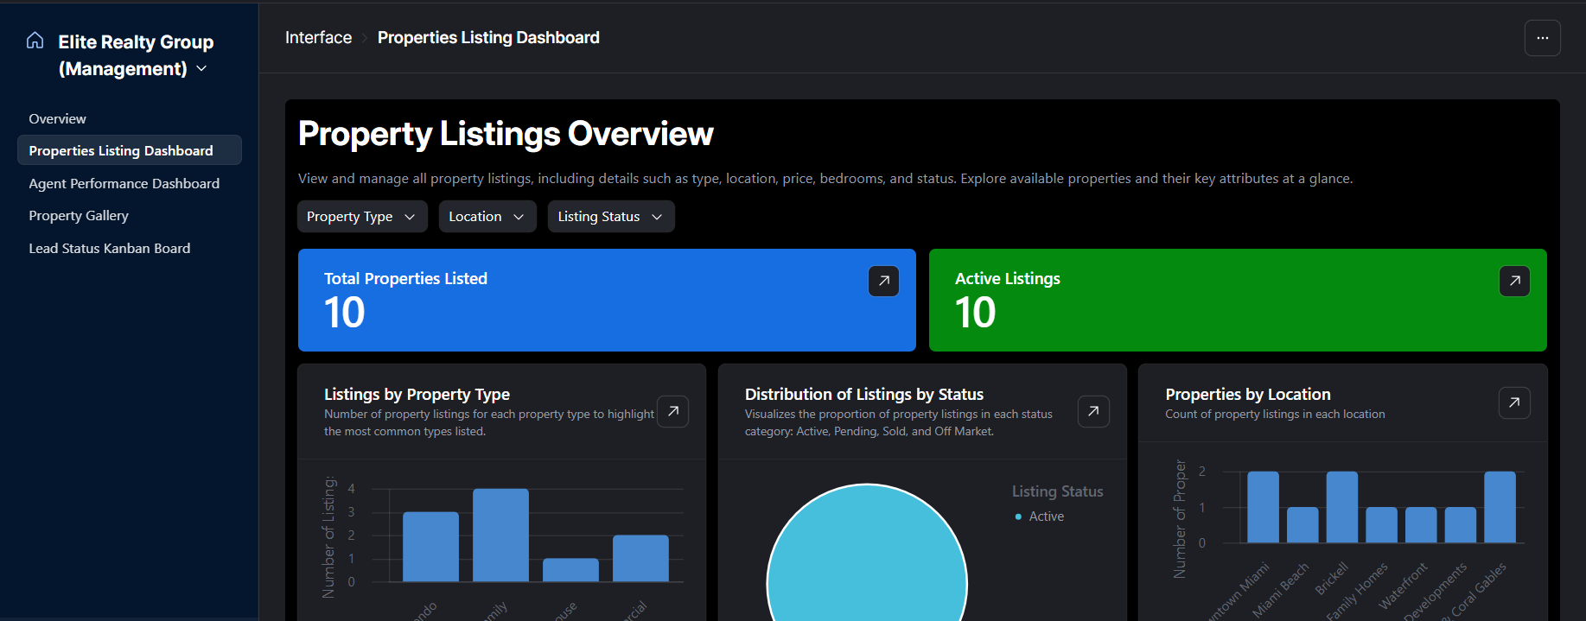
Task: Click the Interface breadcrumb link
Action: pos(318,38)
